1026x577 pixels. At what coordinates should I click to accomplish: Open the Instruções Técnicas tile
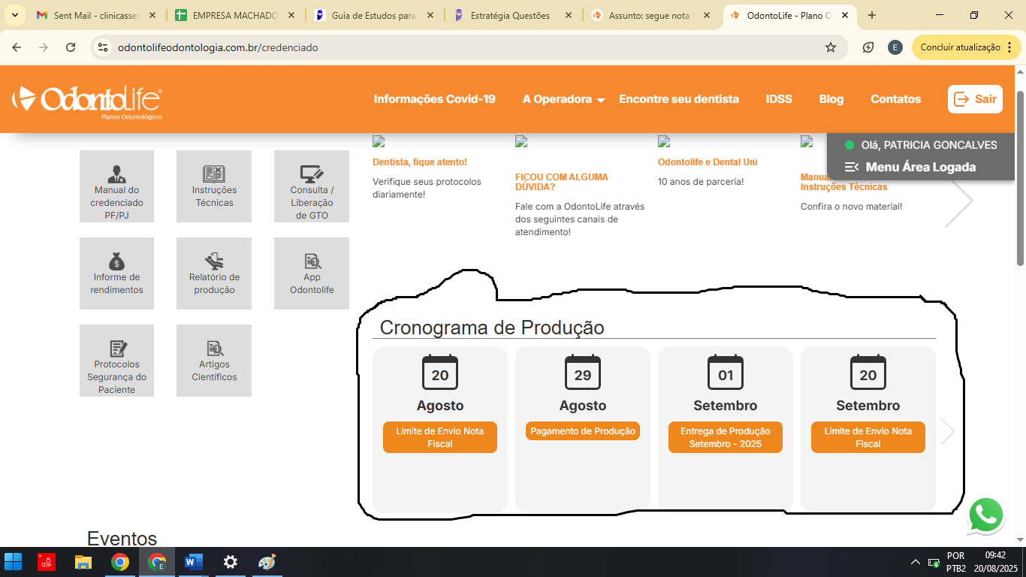click(x=214, y=186)
